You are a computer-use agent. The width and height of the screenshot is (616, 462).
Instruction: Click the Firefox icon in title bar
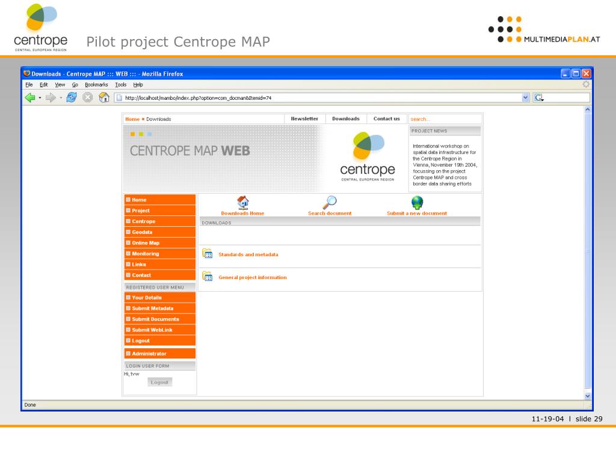(x=26, y=73)
